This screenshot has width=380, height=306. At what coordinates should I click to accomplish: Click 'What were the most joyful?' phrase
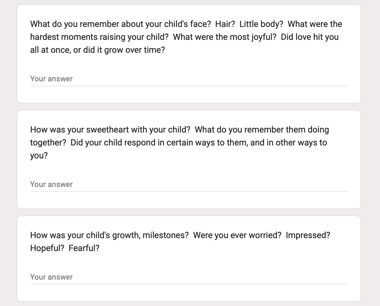point(225,37)
